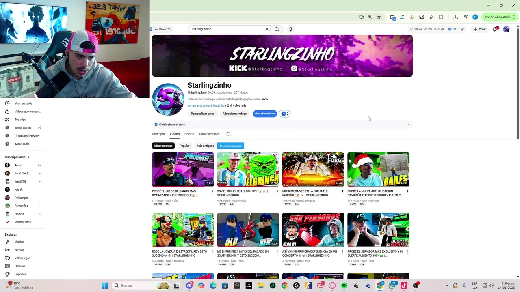This screenshot has height=292, width=520.
Task: Open the browser zoom magnifier icon
Action: 370,17
